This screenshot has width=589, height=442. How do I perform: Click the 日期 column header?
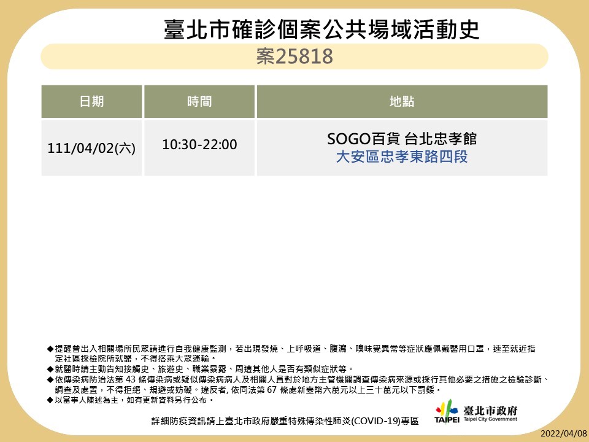point(91,101)
